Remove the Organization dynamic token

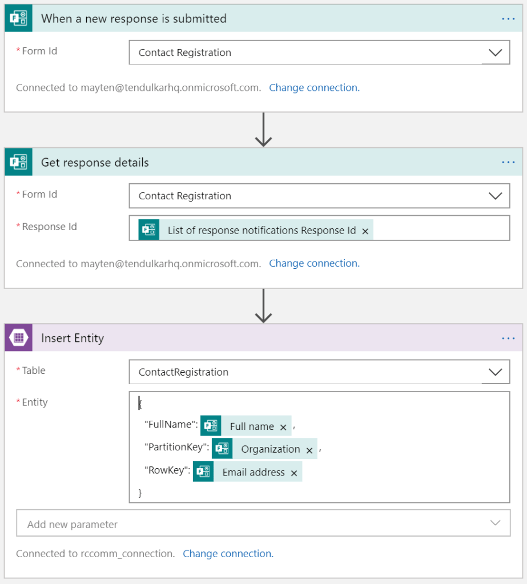309,450
